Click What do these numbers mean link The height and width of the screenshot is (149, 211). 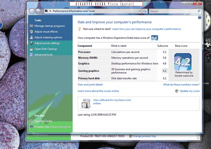pyautogui.click(x=181, y=84)
